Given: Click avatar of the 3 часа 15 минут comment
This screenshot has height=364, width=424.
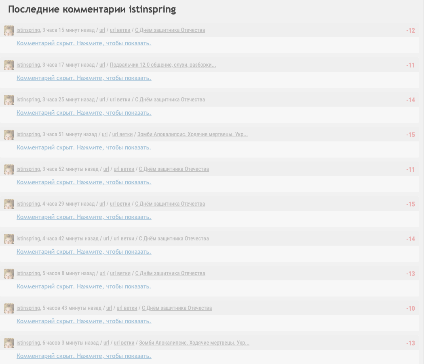Looking at the screenshot, I should pyautogui.click(x=9, y=30).
